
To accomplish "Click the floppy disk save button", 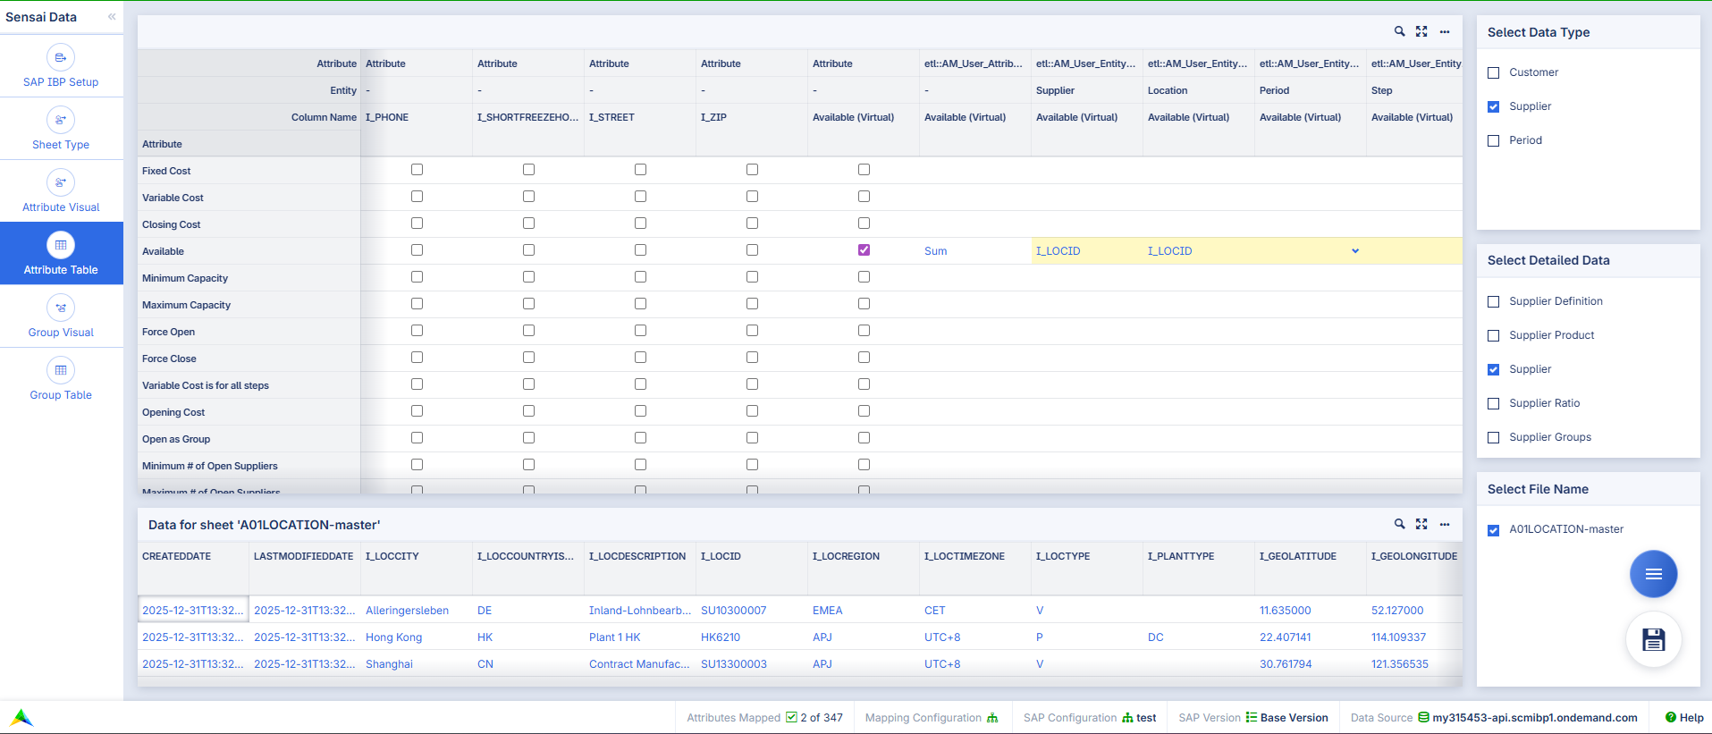I will tap(1653, 639).
